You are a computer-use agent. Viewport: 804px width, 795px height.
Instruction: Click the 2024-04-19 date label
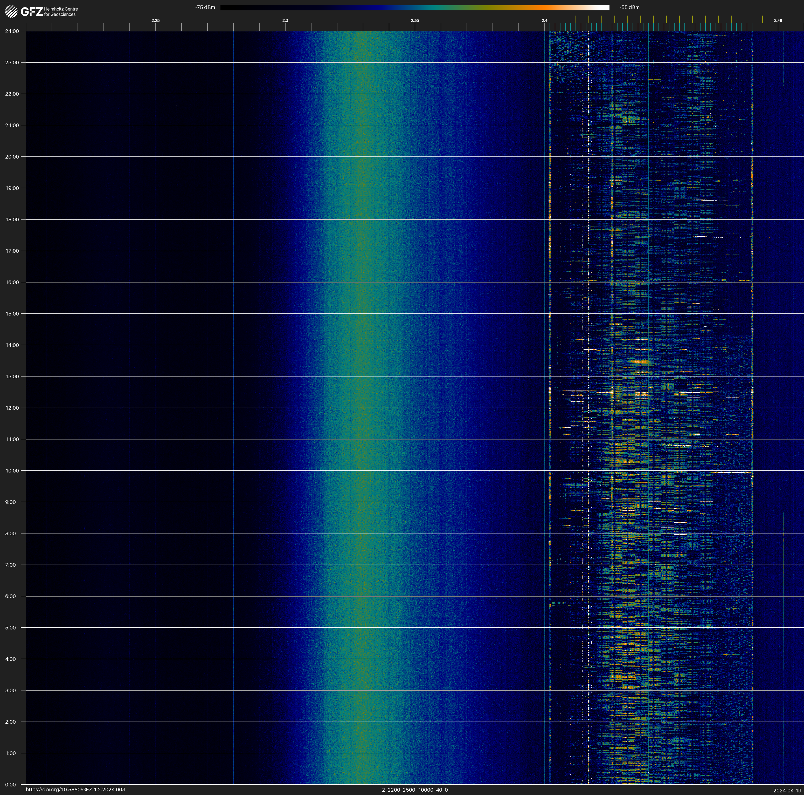coord(787,790)
